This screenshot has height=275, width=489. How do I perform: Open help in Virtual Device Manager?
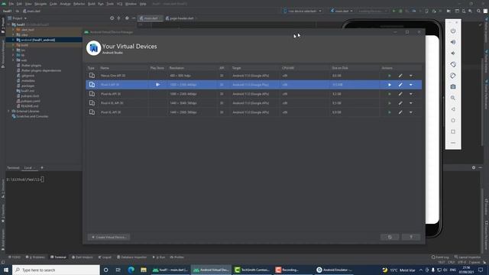point(411,238)
